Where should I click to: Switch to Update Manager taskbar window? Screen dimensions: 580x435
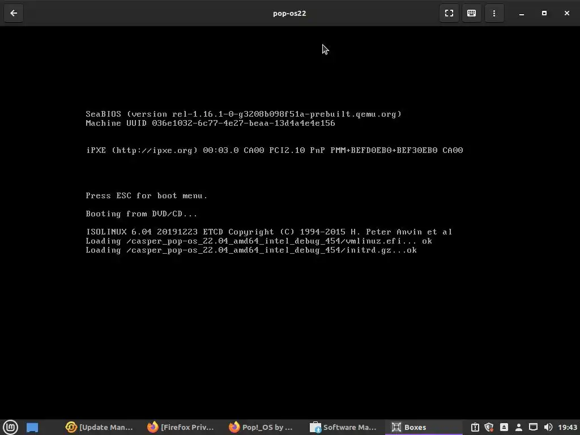coord(99,427)
